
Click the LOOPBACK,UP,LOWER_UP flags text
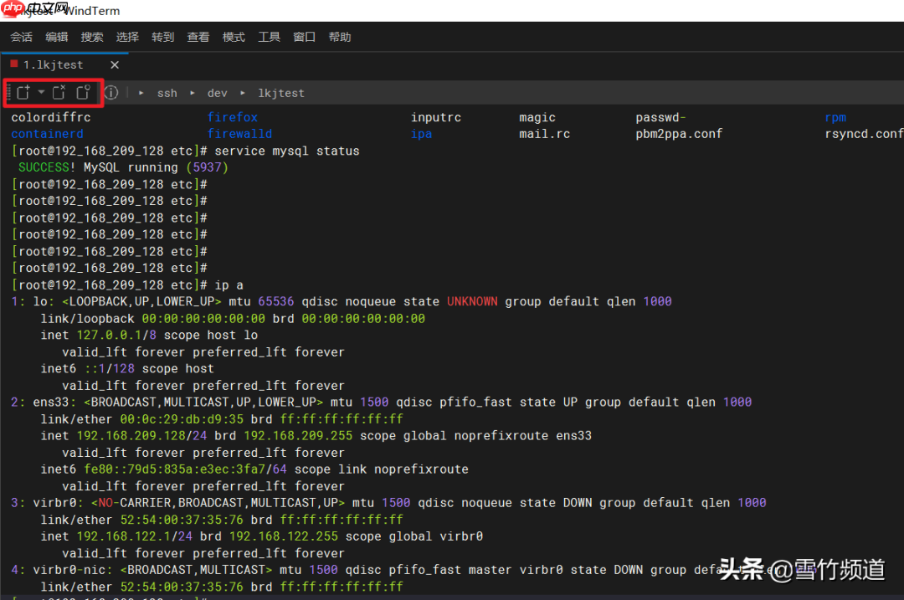tap(141, 301)
